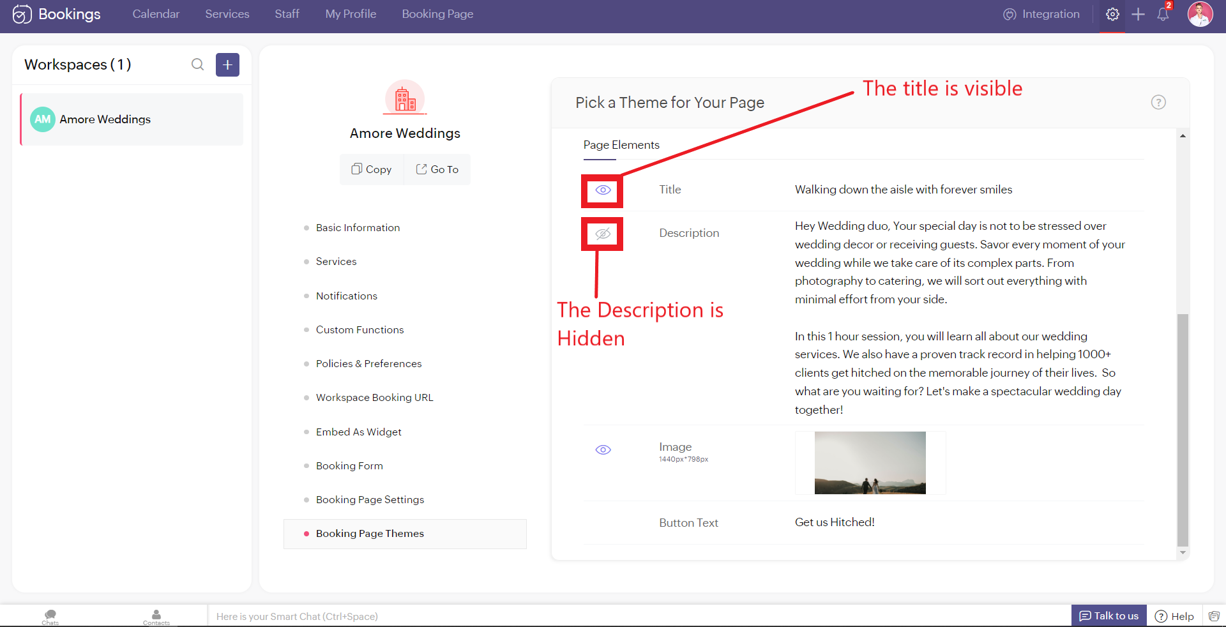1226x627 pixels.
Task: Open the Calendar menu
Action: coord(156,14)
